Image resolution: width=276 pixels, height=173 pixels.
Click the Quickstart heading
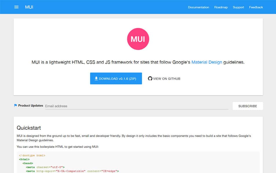click(x=29, y=128)
